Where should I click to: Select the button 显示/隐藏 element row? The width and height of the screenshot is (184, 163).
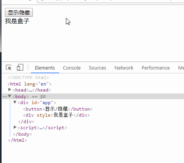(58, 109)
